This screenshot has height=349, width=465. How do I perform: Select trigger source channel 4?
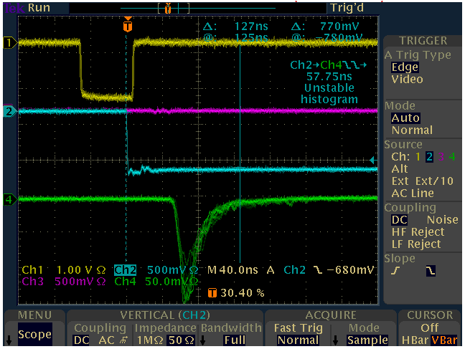(x=452, y=157)
